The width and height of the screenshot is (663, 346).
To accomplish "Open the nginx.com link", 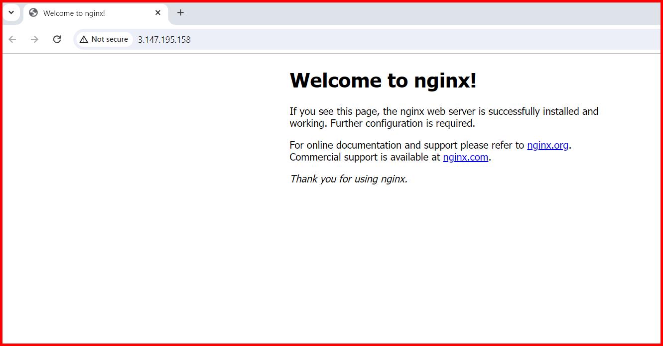I will point(465,157).
